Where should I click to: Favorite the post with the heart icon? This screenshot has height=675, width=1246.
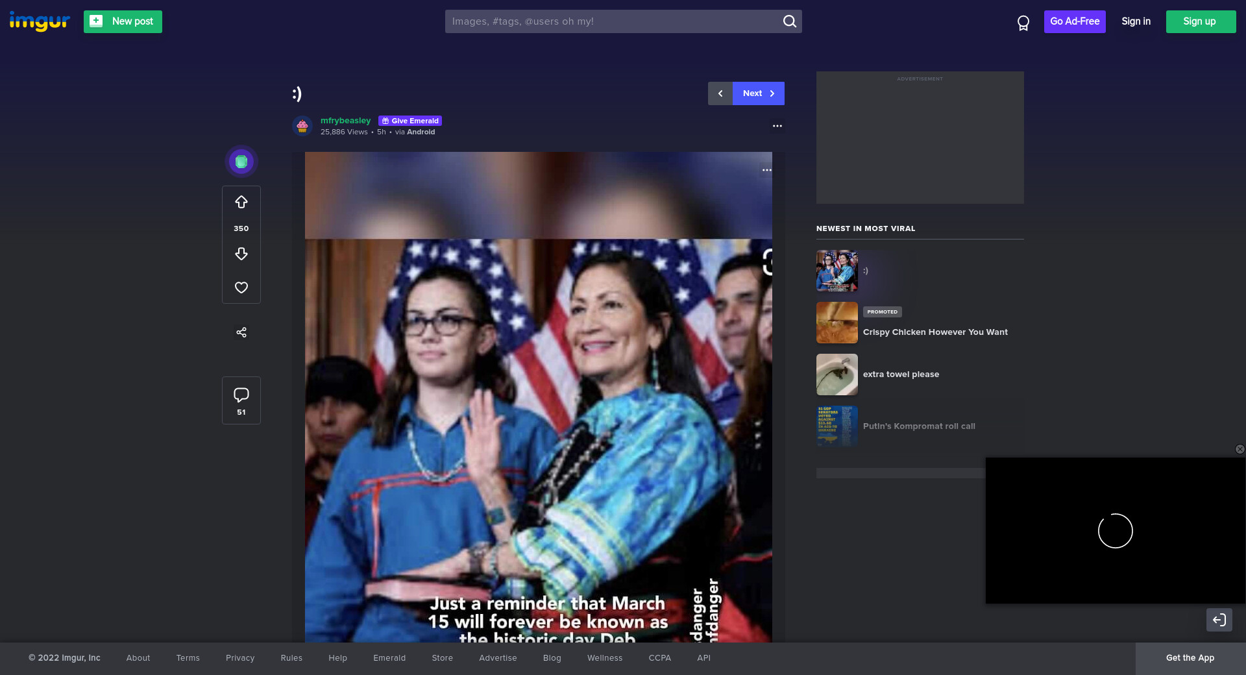tap(241, 288)
